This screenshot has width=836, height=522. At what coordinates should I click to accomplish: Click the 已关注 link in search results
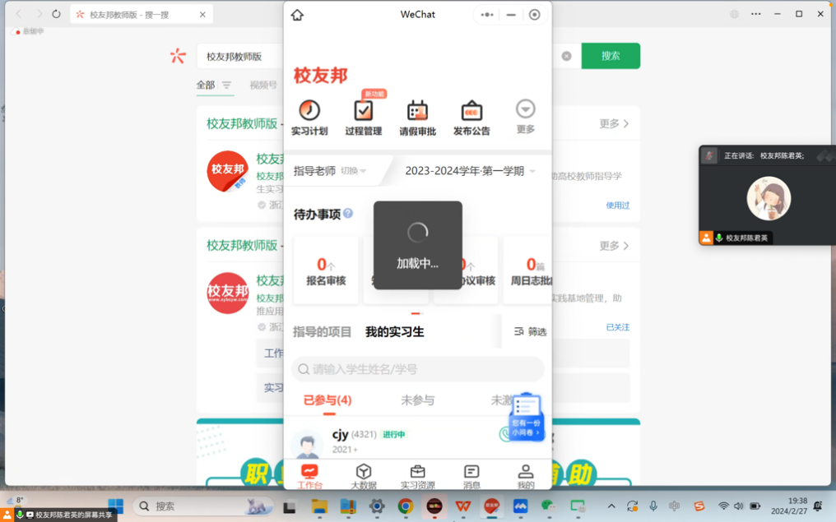[617, 327]
